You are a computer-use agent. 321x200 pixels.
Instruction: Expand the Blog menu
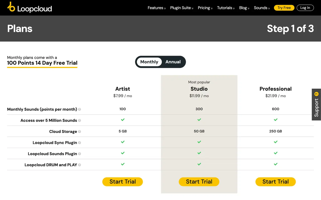244,8
